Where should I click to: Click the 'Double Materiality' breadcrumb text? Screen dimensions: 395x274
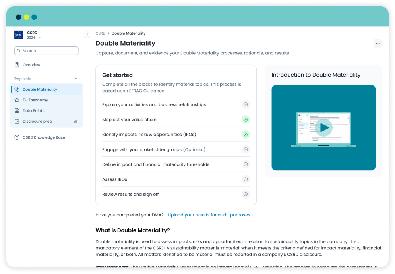(129, 33)
